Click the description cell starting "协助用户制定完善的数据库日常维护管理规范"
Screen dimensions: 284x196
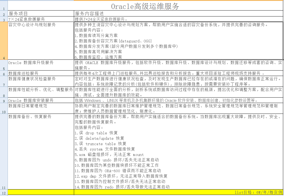(179, 108)
